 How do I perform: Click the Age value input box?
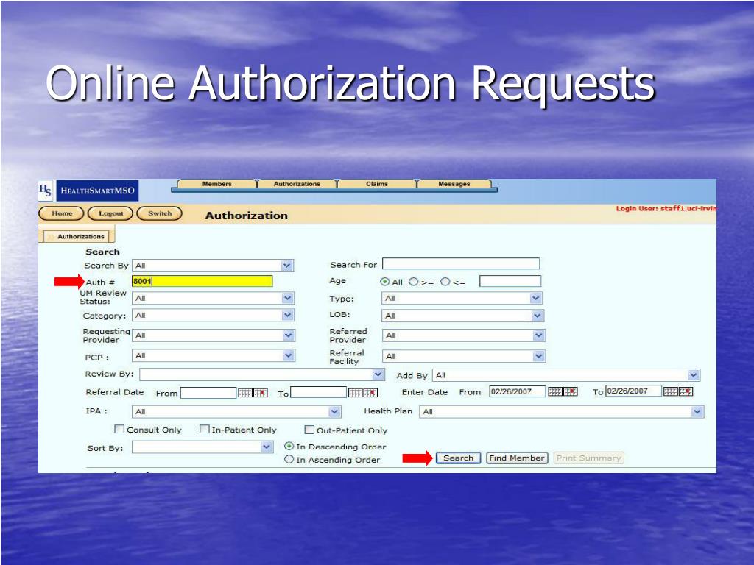coord(510,282)
